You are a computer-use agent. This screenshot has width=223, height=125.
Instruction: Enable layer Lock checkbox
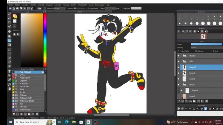pos(214,51)
